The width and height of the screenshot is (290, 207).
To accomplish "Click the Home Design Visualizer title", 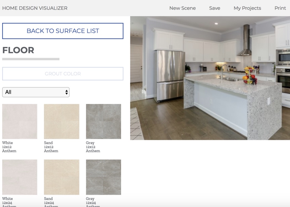I will [35, 8].
